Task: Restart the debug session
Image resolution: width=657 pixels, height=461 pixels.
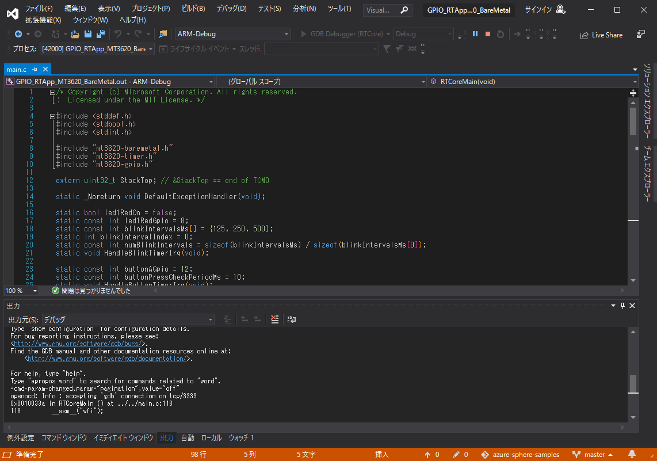Action: point(501,34)
